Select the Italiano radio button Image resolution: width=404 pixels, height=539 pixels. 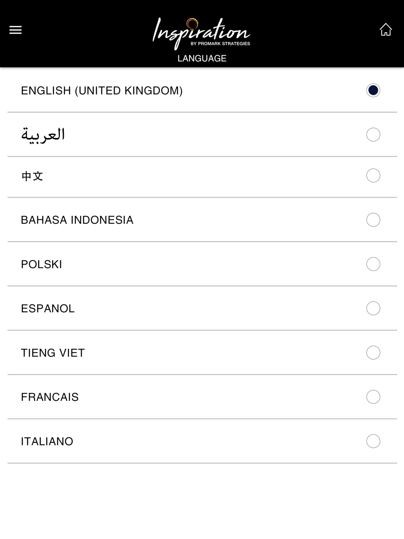(373, 441)
